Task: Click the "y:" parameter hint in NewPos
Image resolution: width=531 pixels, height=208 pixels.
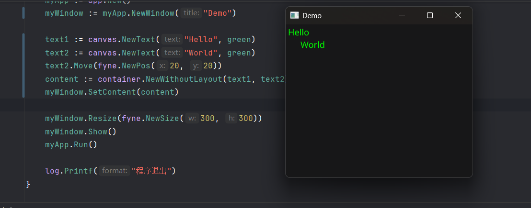Action: [x=196, y=66]
